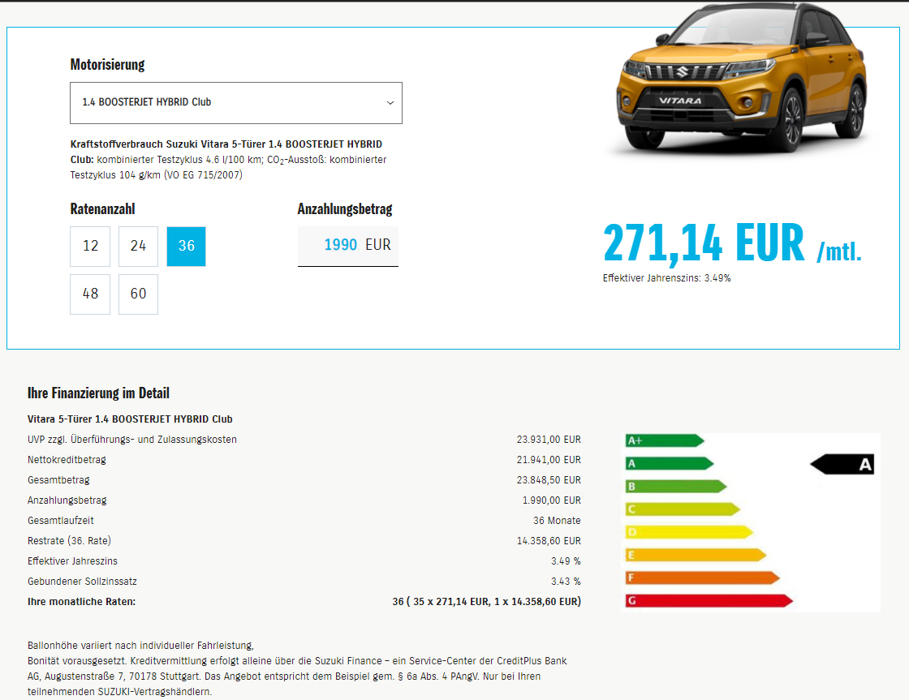Click Gesamtbetrag value 23.848,50 EUR
Viewport: 909px width, 700px height.
[549, 480]
